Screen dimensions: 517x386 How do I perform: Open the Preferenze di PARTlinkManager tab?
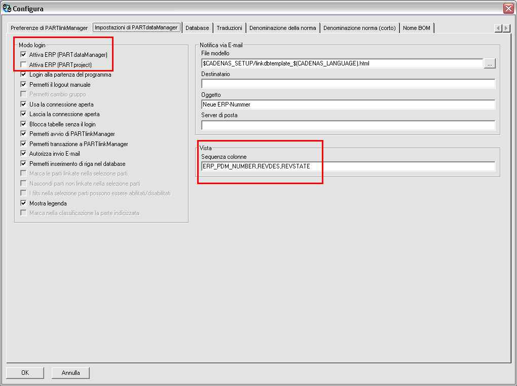coord(49,28)
